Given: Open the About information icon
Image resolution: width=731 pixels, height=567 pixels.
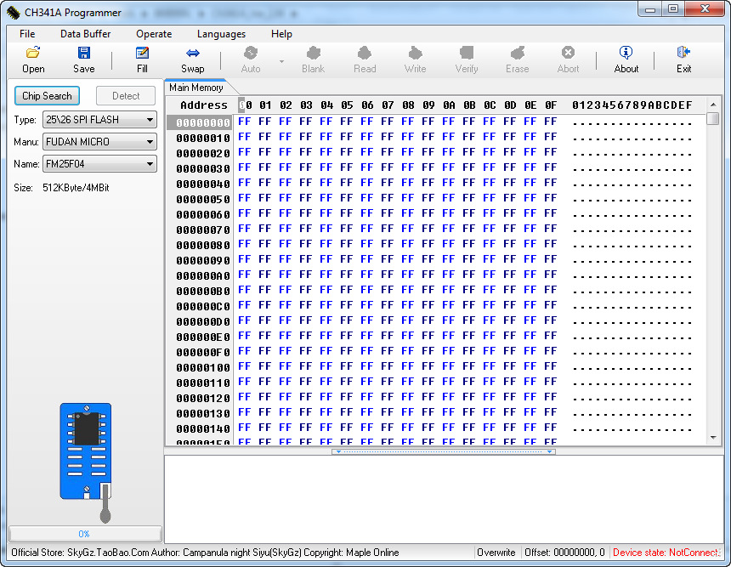Looking at the screenshot, I should click(626, 60).
